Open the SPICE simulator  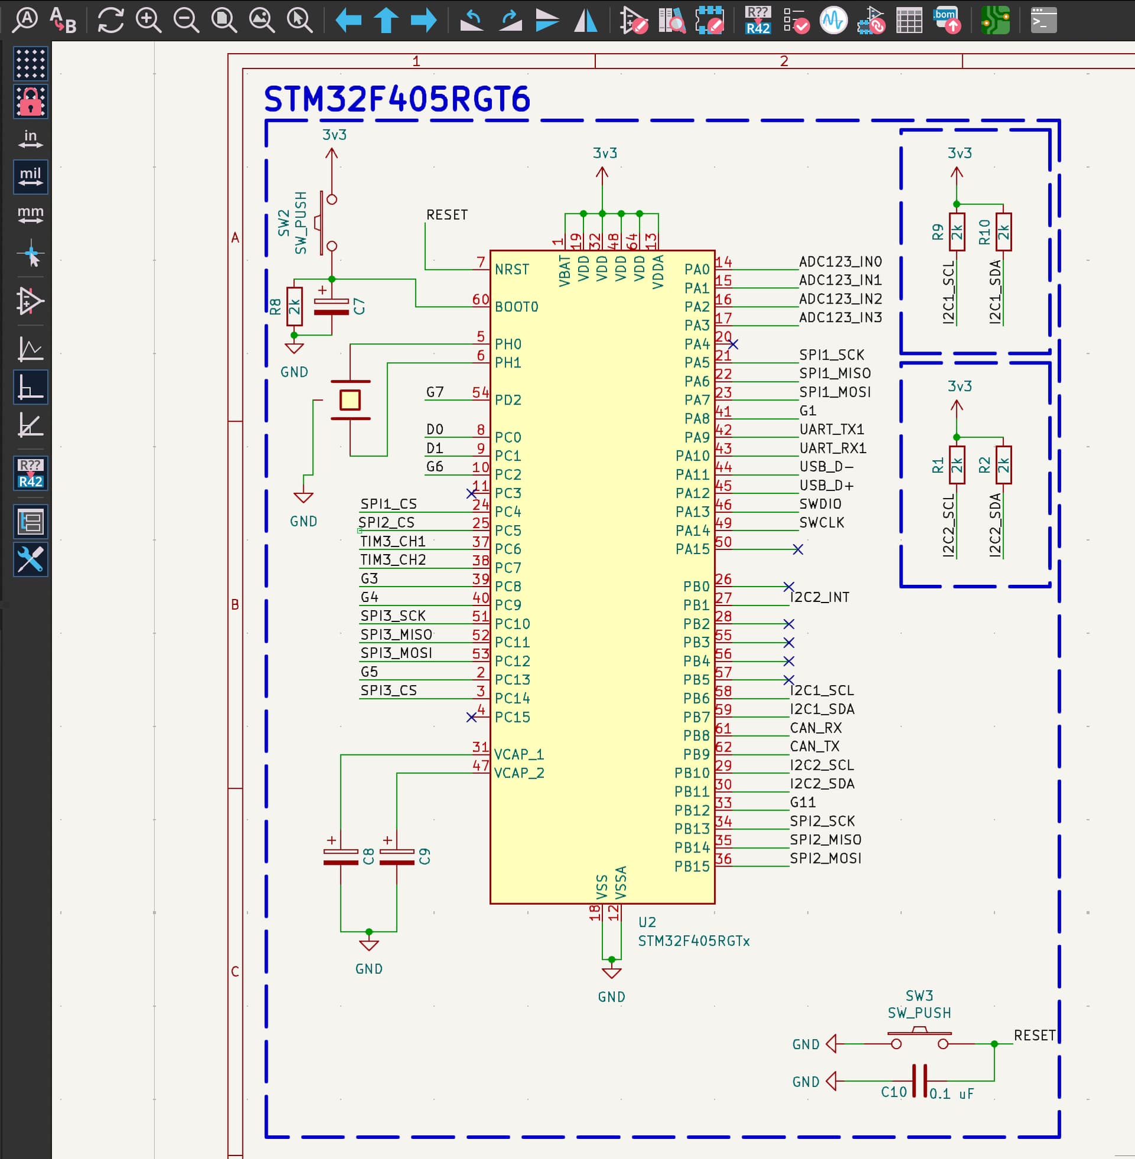click(x=833, y=20)
